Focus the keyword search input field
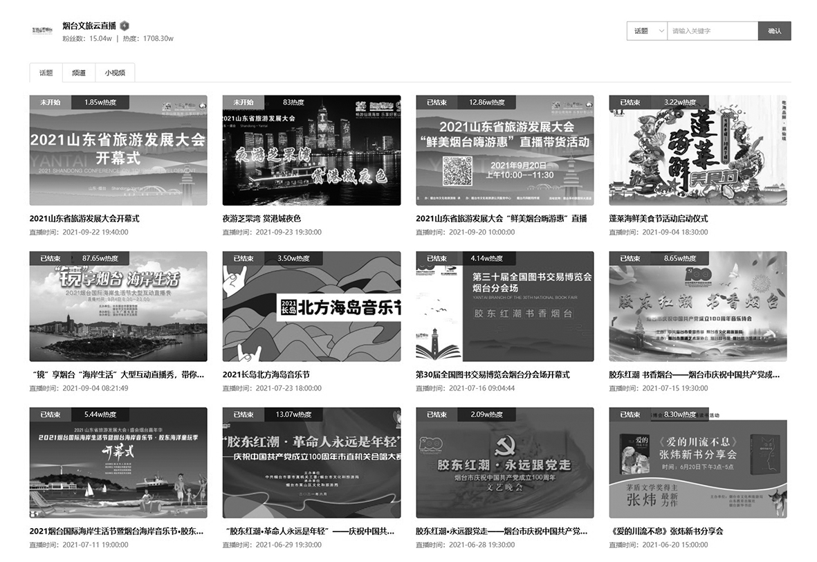Viewport: 817px width, 562px height. (712, 31)
